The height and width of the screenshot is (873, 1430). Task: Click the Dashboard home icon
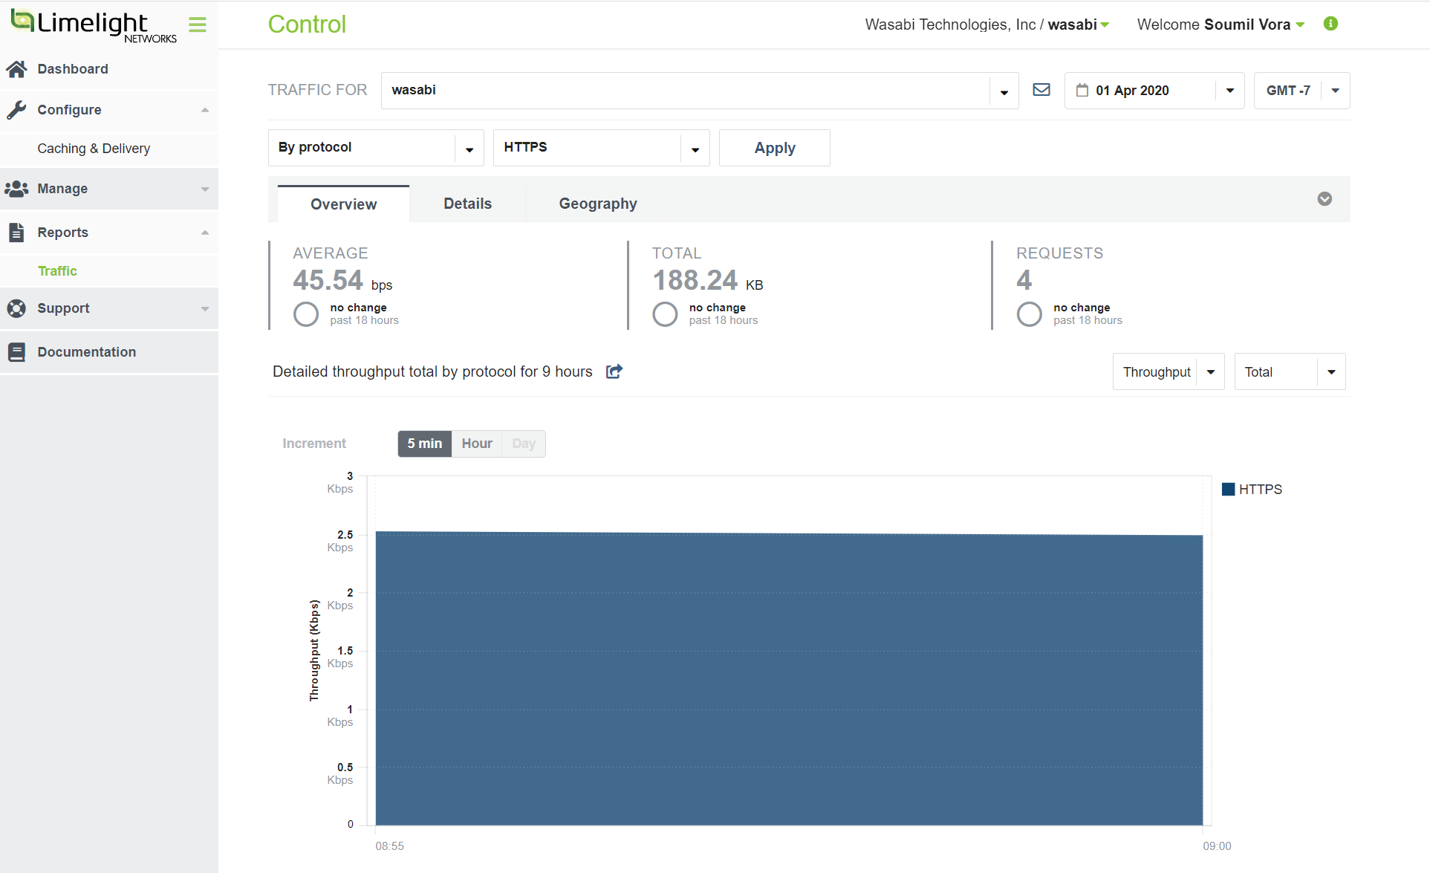click(16, 69)
